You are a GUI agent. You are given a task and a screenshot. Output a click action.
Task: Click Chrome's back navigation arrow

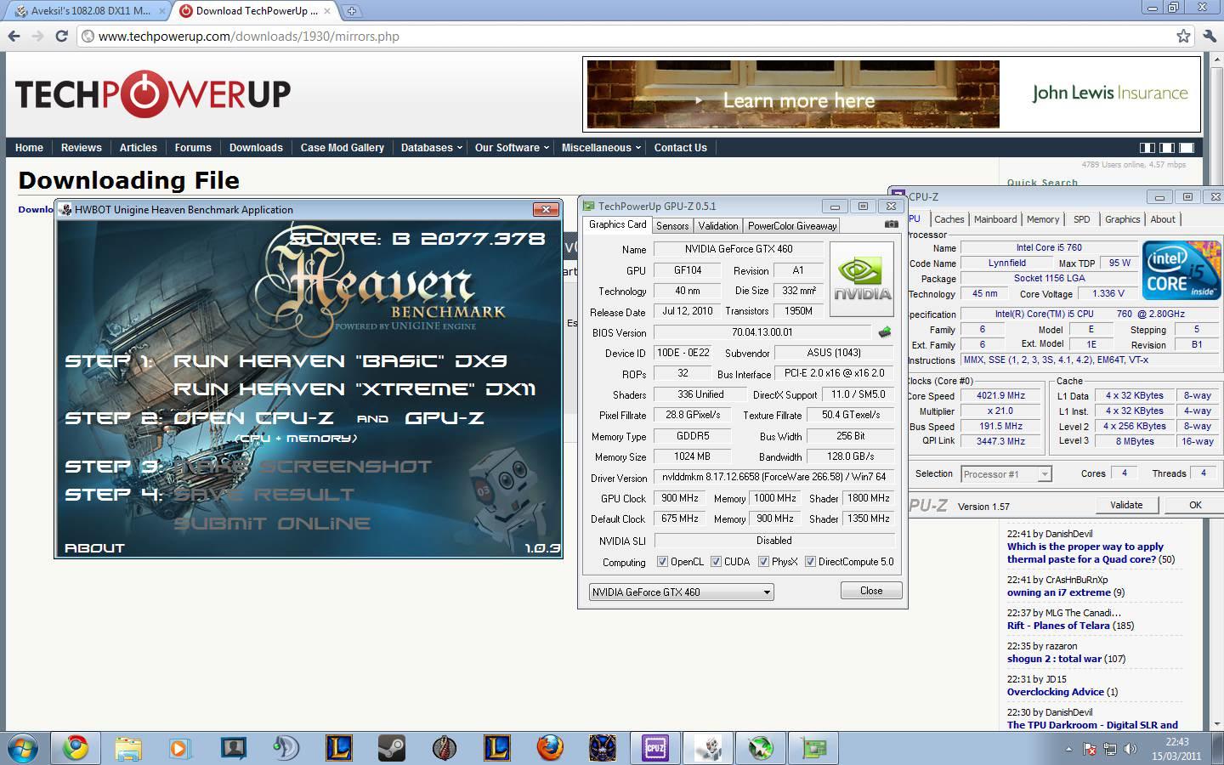pyautogui.click(x=14, y=36)
